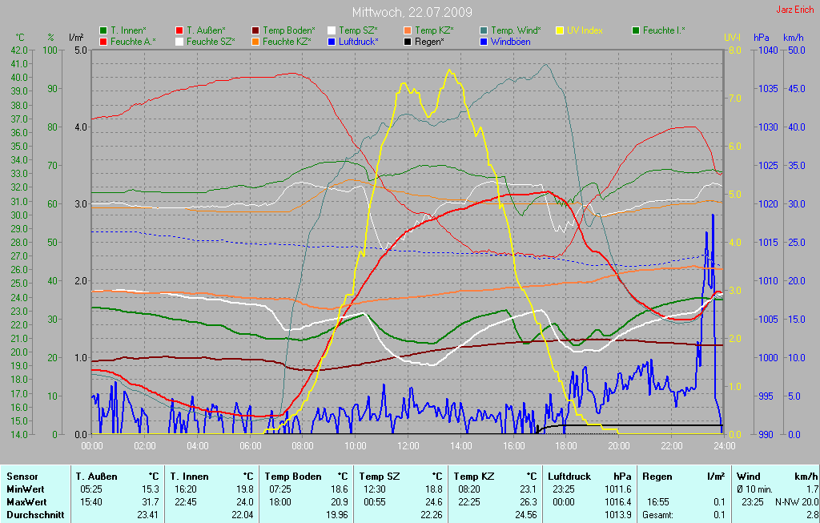
Task: Click the 12:00 time axis marker
Action: pyautogui.click(x=408, y=445)
